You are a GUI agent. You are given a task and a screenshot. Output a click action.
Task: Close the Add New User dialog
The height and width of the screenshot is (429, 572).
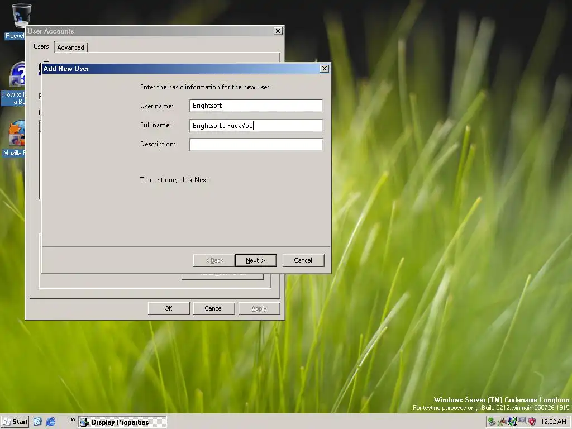[x=325, y=69]
